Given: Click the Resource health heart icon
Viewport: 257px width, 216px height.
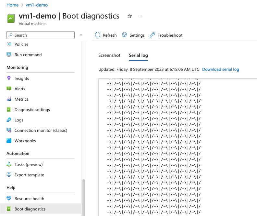Looking at the screenshot, I should click(x=9, y=198).
